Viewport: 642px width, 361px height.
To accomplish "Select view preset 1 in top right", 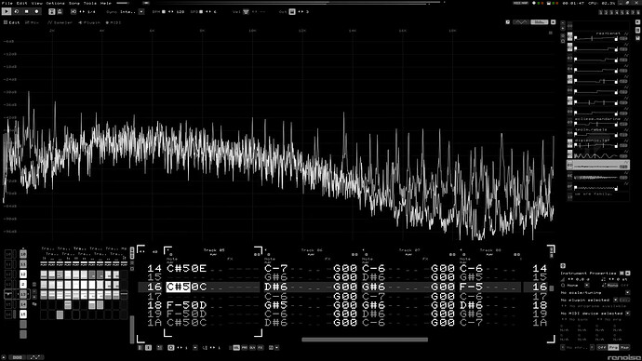I will (601, 12).
